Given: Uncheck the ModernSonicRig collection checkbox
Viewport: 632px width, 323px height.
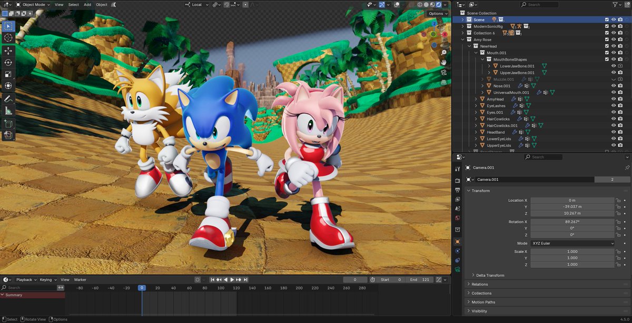Looking at the screenshot, I should coord(607,26).
